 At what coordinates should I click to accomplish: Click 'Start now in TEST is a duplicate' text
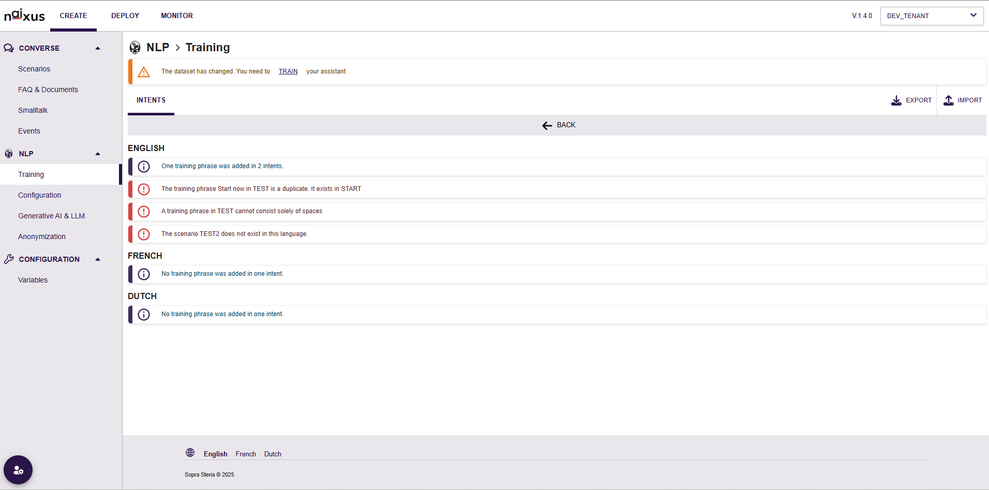261,189
